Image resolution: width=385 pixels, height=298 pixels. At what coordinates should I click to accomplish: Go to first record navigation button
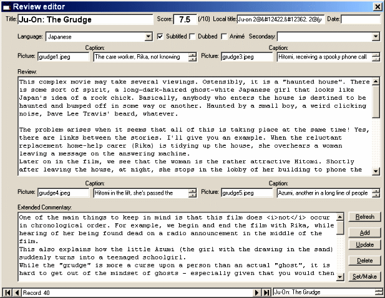click(x=7, y=292)
